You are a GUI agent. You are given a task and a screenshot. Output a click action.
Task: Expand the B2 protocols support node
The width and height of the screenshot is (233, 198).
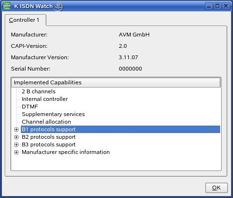[x=16, y=137]
